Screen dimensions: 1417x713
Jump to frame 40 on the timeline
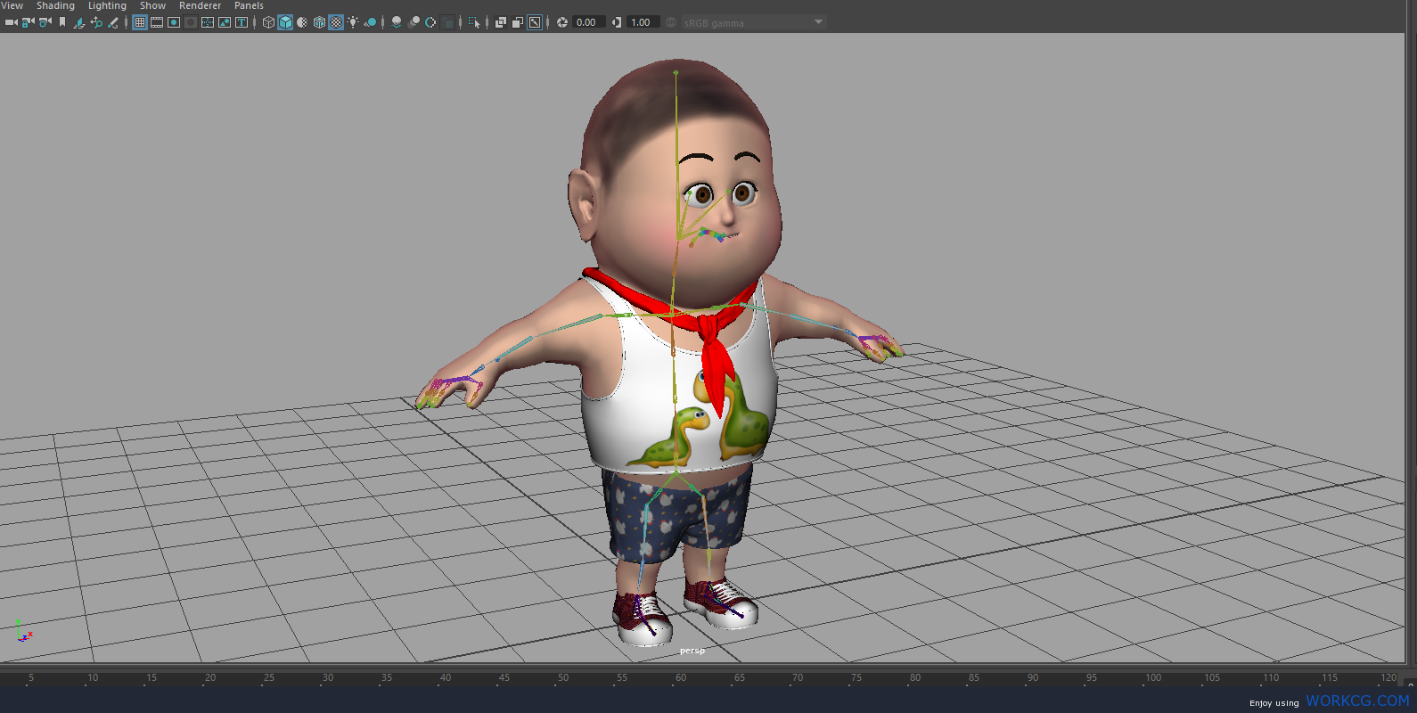tap(446, 678)
